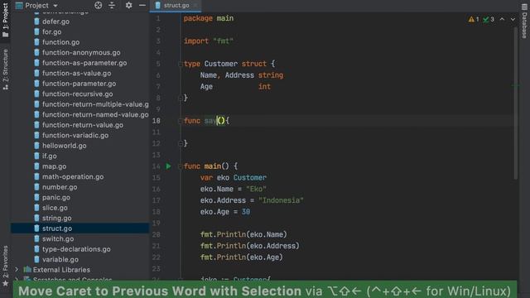Select function-anonymous.go file

coord(81,52)
